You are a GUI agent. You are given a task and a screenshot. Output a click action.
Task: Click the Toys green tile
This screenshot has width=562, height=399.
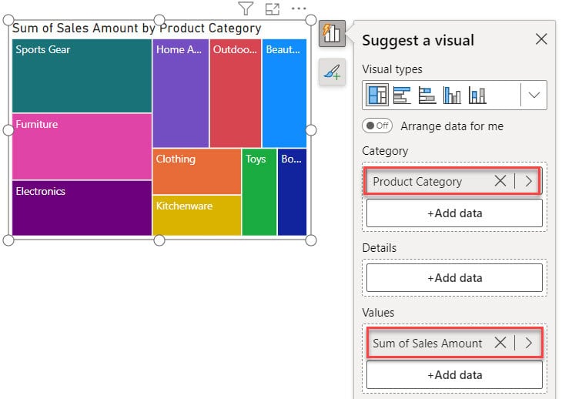tap(259, 192)
